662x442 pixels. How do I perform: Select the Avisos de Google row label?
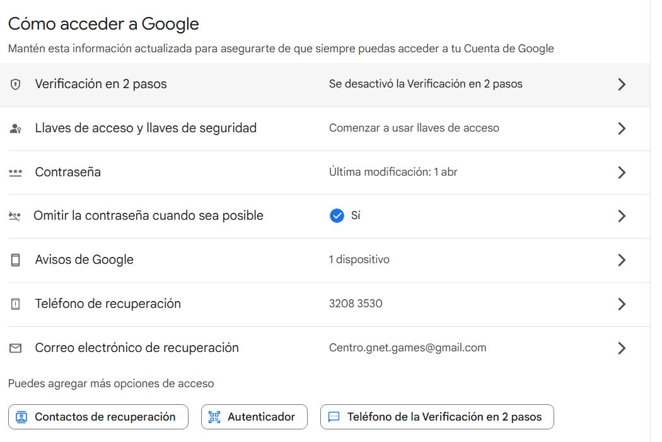(x=84, y=260)
